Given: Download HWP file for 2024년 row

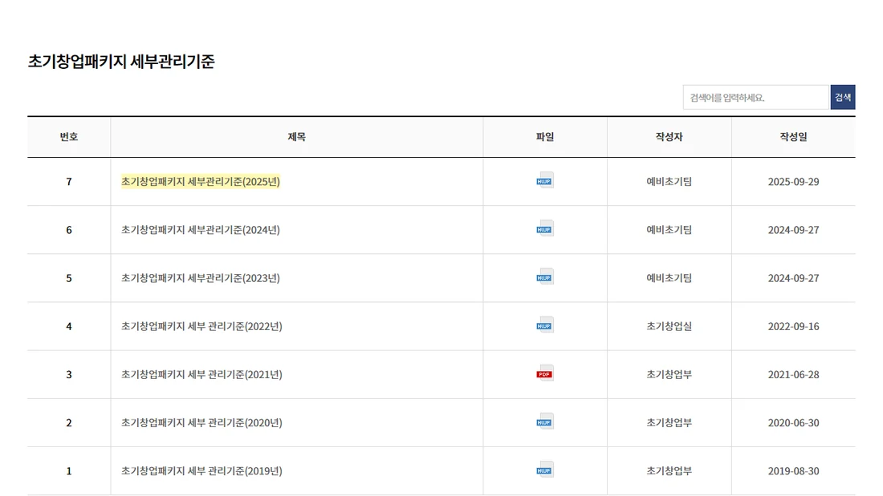Looking at the screenshot, I should click(544, 229).
